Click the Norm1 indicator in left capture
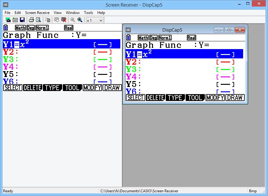Image resolution: width=268 pixels, height=196 pixels. (42, 28)
